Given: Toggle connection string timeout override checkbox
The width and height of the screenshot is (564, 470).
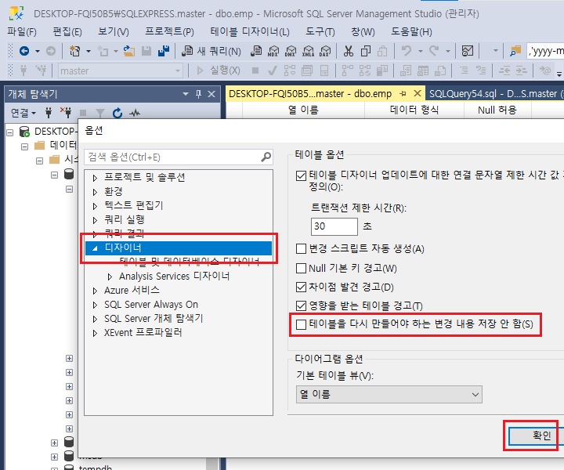Looking at the screenshot, I should 301,175.
